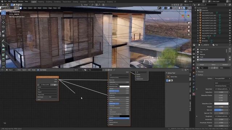
Task: Open the Material properties tab icon
Action: tap(194, 94)
